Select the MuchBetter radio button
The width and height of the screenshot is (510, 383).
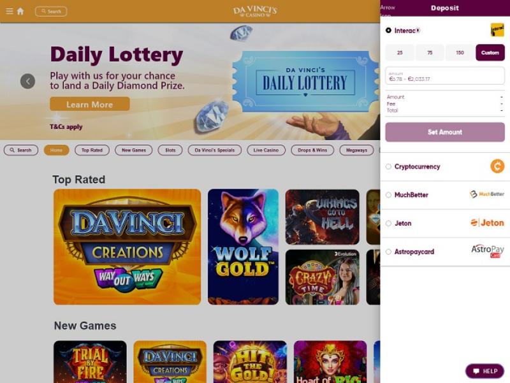(388, 195)
